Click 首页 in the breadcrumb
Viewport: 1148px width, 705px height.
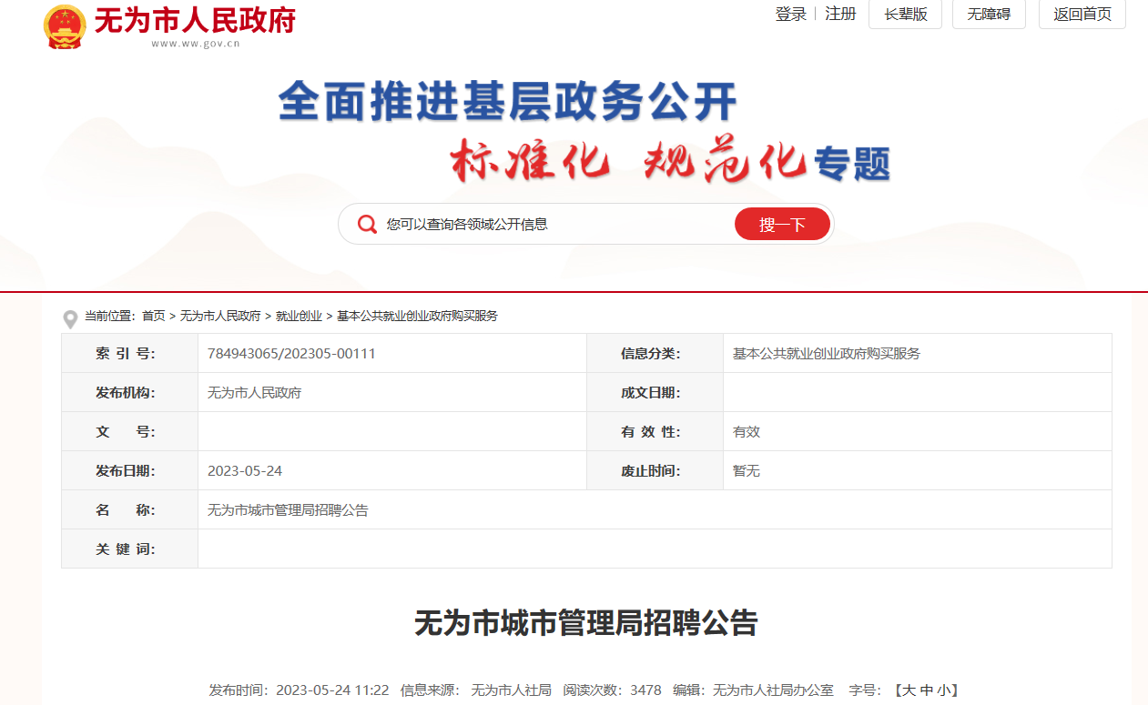click(154, 316)
